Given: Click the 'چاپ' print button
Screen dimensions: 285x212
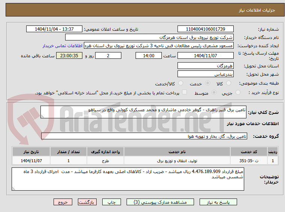Looking at the screenshot, I should (112, 202).
